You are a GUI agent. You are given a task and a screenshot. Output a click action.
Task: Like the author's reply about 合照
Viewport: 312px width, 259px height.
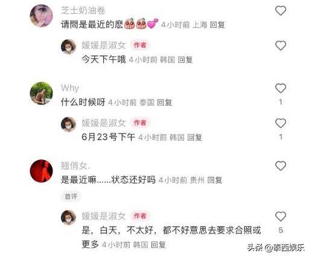tap(281, 217)
